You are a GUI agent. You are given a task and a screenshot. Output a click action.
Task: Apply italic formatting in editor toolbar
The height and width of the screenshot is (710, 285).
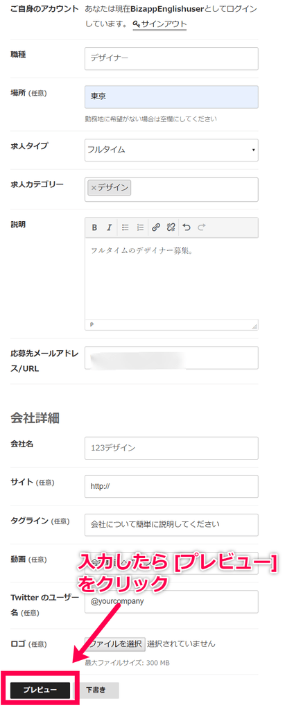click(109, 227)
